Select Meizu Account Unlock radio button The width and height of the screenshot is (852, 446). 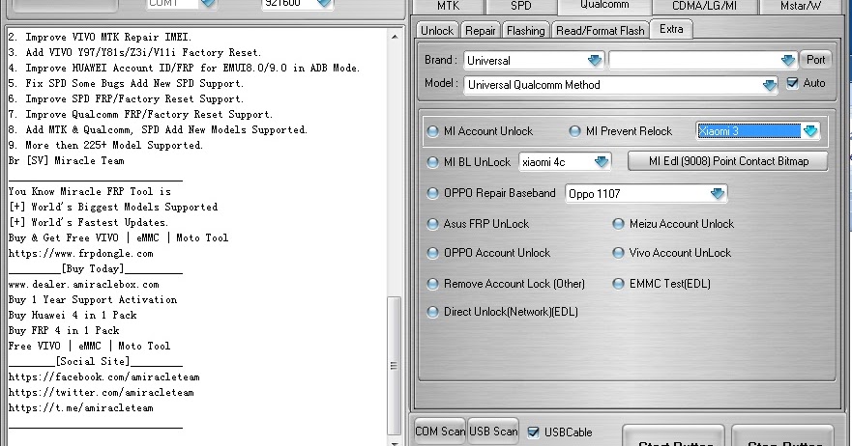click(x=618, y=224)
